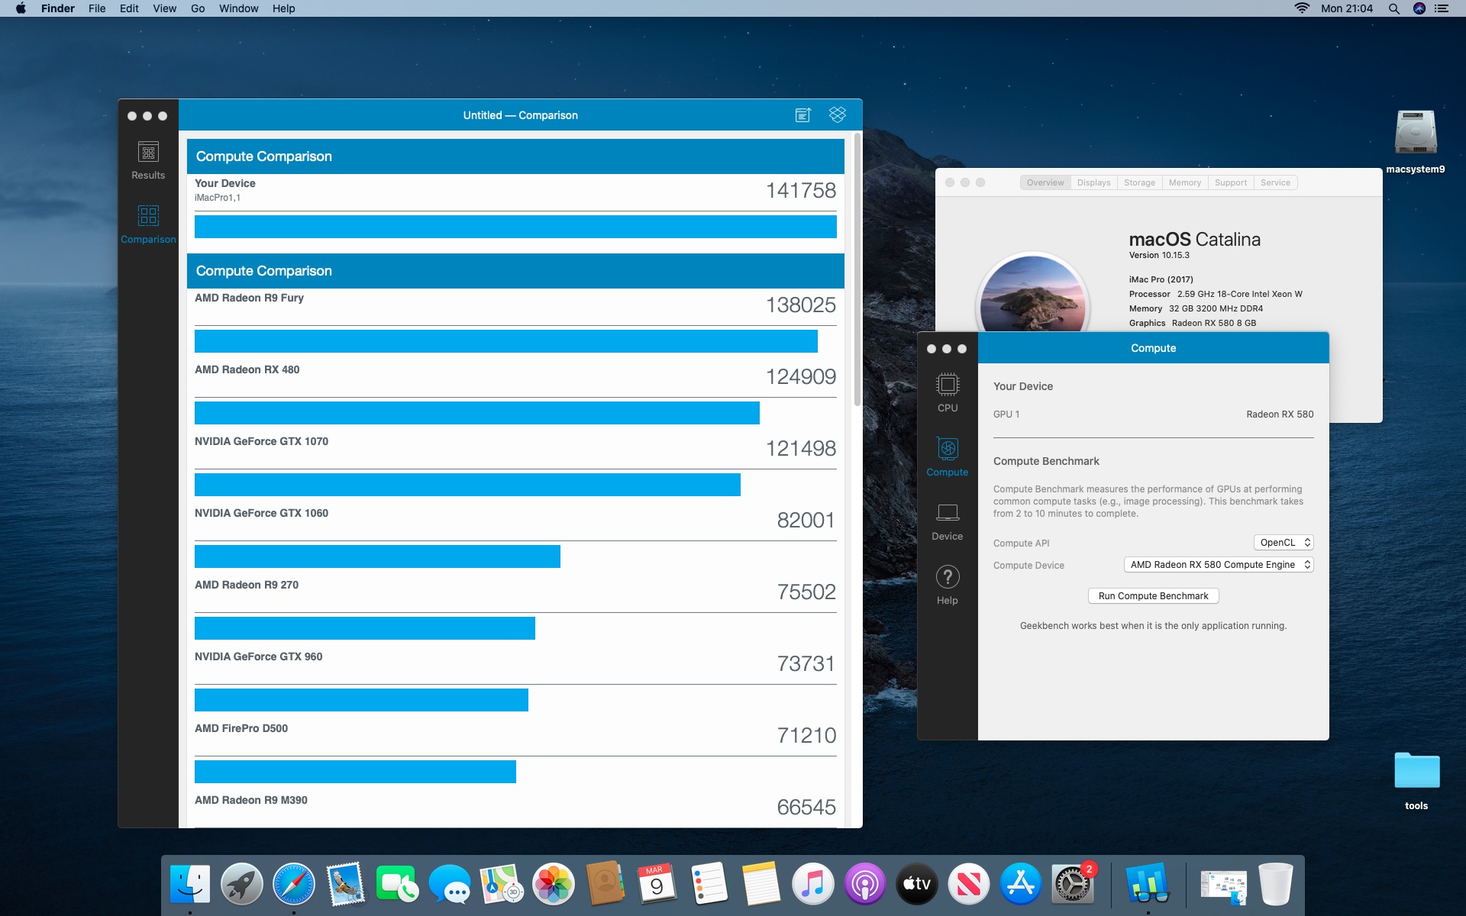The image size is (1466, 916).
Task: Click the AMD Radeon RX 480 score bar
Action: [476, 413]
